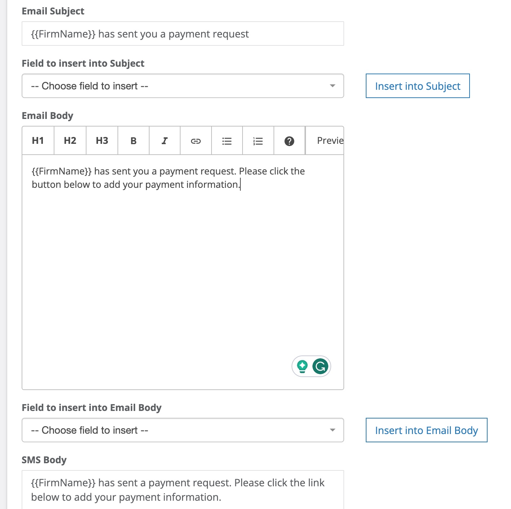Open the Email Body field insert dropdown
Screen dimensions: 511x509
click(177, 430)
